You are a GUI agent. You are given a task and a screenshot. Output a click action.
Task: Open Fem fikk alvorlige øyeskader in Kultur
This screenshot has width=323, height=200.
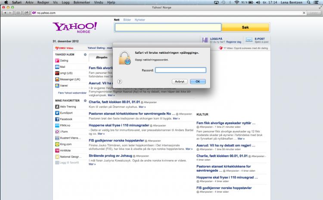click(226, 123)
